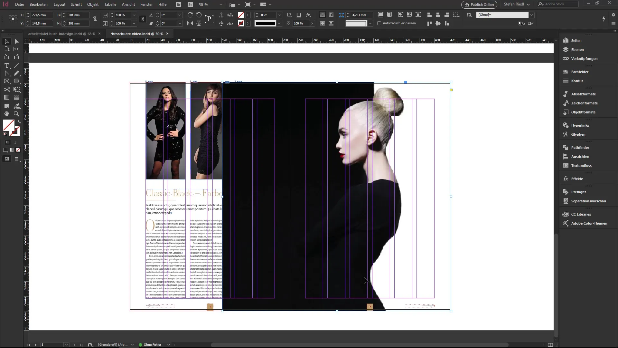Select the Pencil tool
The height and width of the screenshot is (348, 618).
16,73
